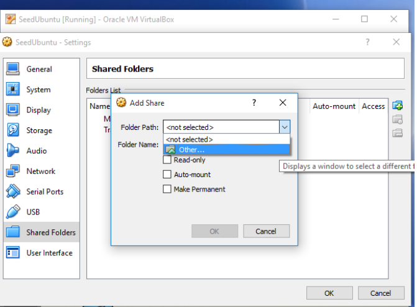Click the add shared folder icon
This screenshot has height=307, width=417.
(398, 106)
